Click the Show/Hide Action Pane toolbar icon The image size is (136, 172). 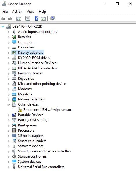click(x=43, y=19)
